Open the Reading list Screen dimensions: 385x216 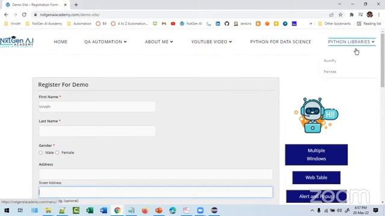[x=369, y=23]
